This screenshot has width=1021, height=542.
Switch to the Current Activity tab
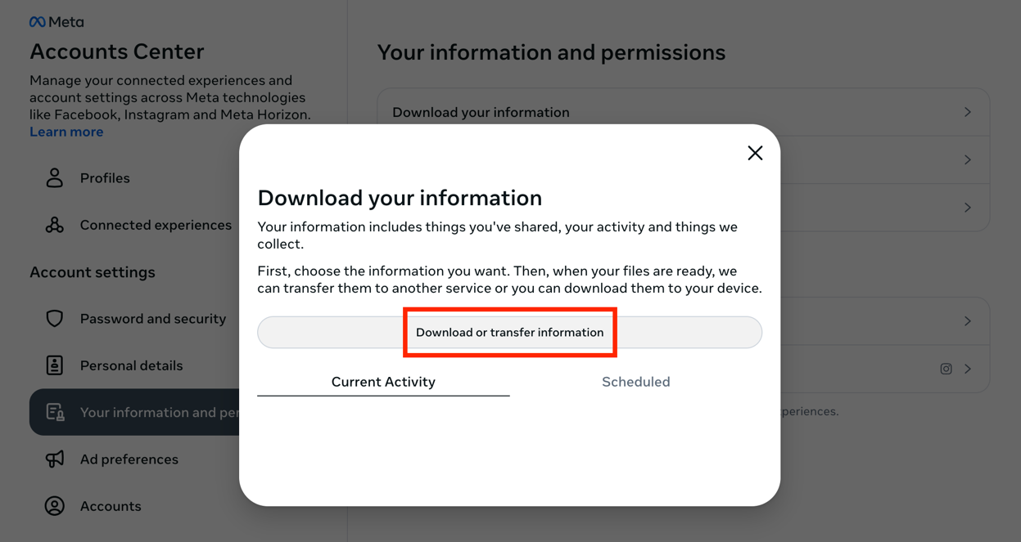point(383,382)
